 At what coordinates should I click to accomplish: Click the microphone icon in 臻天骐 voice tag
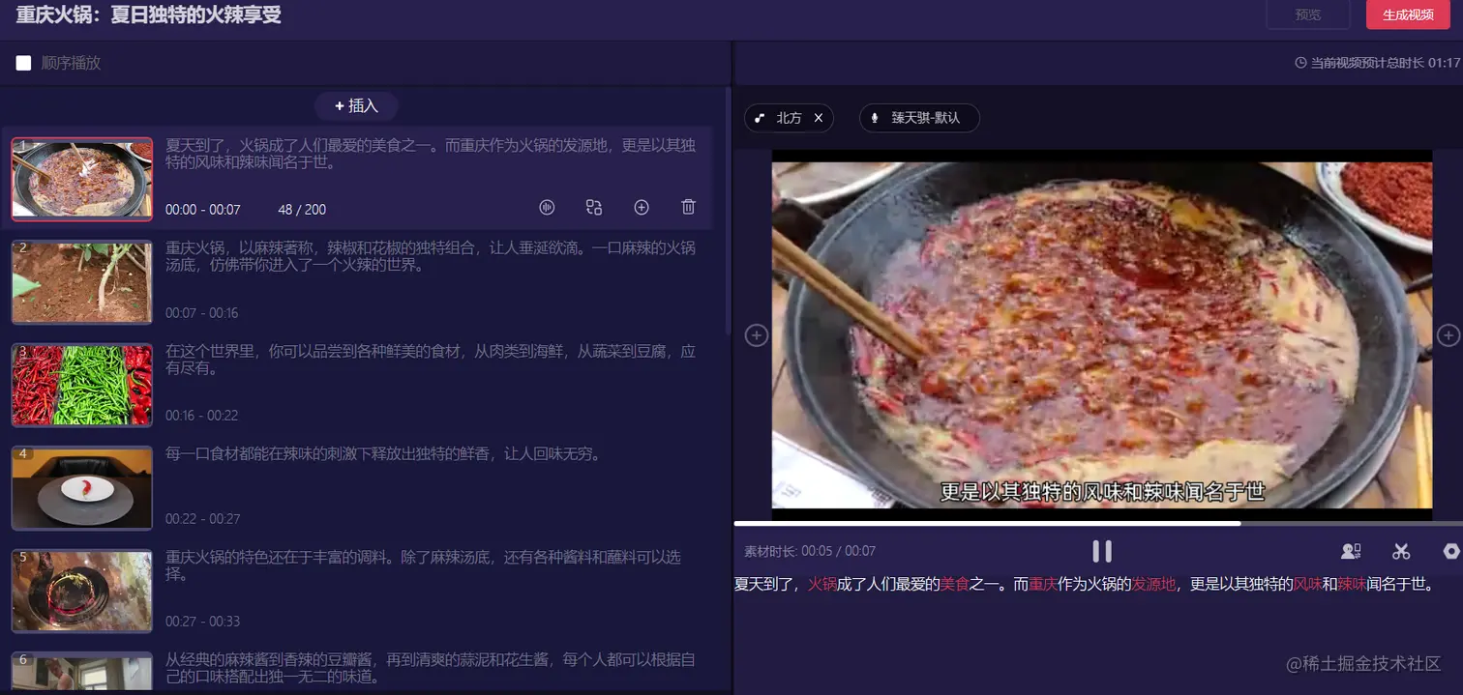(875, 118)
